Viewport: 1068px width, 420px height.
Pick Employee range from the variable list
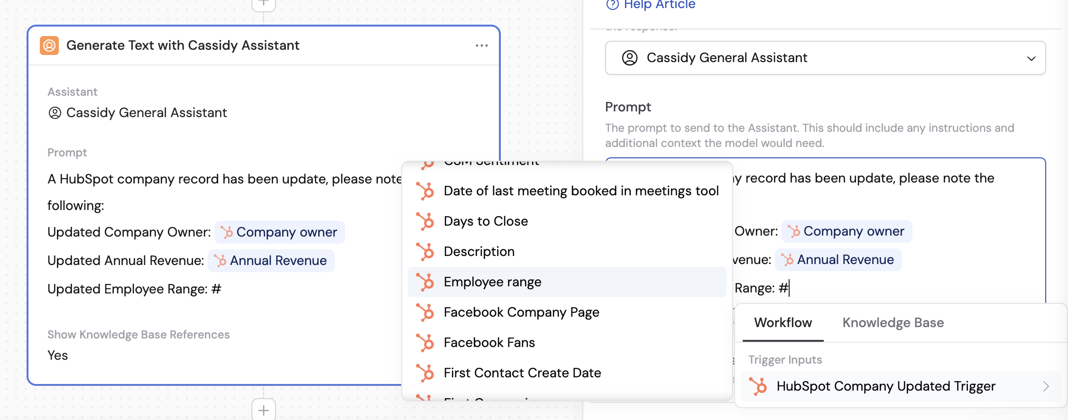click(567, 282)
